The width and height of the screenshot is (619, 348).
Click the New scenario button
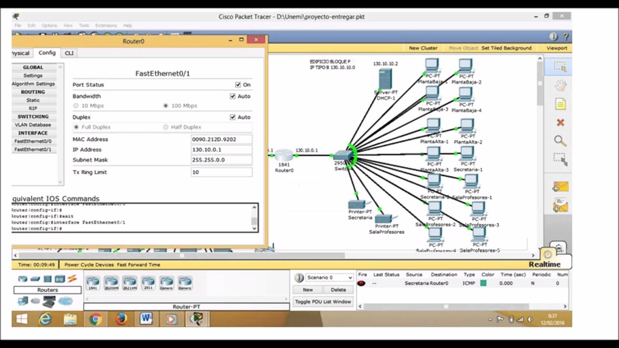(308, 290)
